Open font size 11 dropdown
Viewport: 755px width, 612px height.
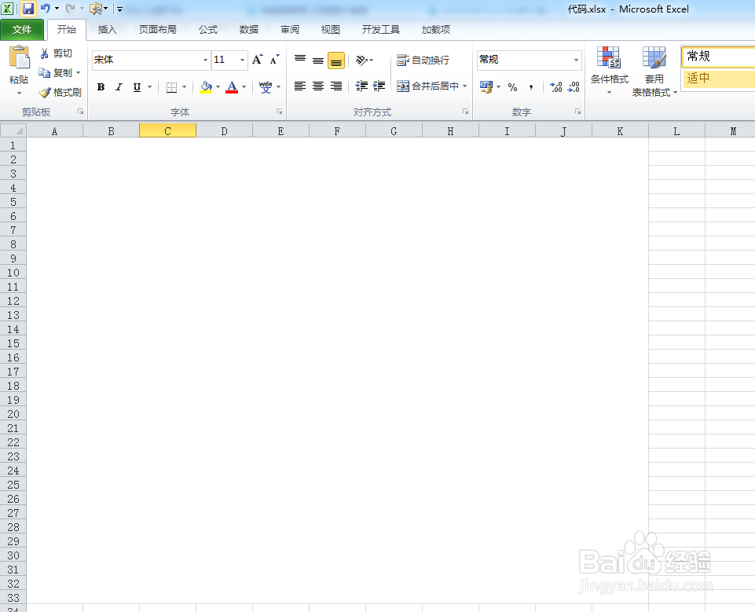tap(242, 60)
